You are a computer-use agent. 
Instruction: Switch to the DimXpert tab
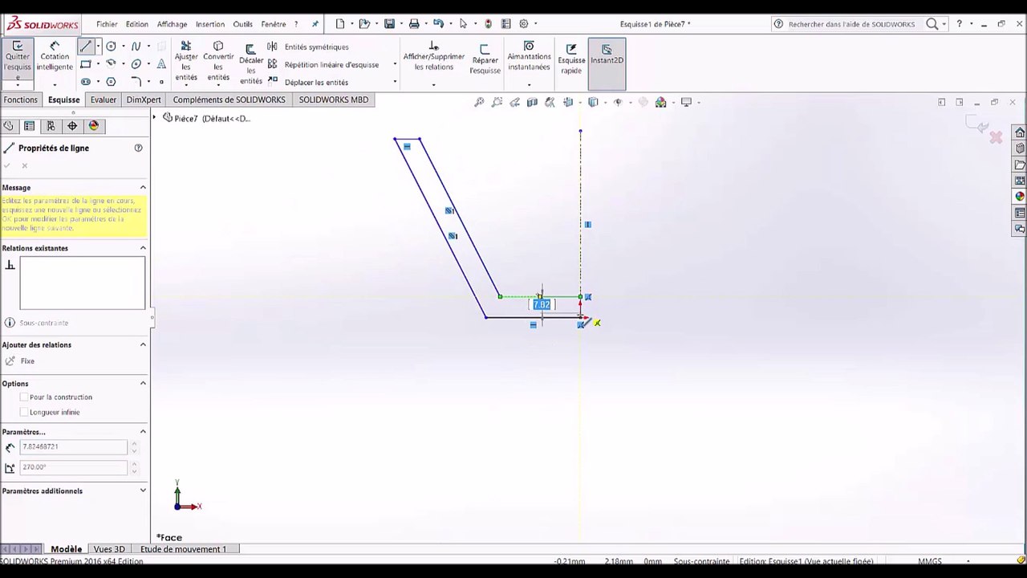[144, 100]
